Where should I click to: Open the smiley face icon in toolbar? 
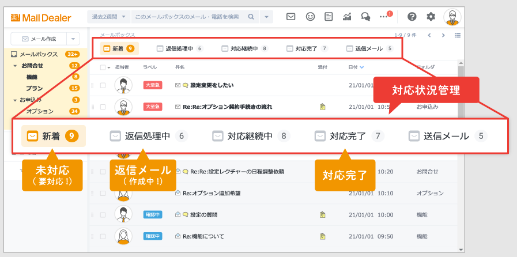click(310, 17)
